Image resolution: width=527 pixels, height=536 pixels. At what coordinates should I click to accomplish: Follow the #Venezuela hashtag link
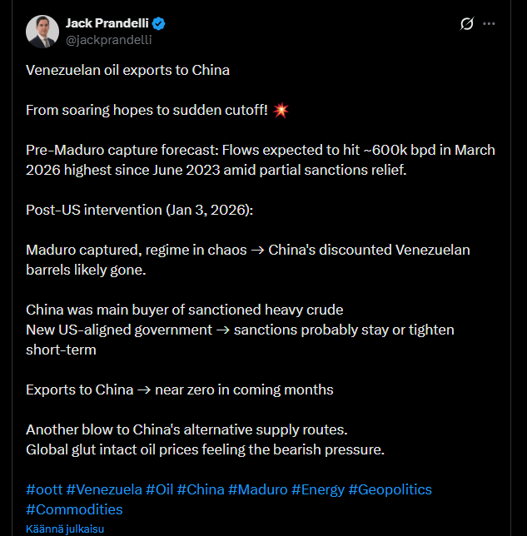click(x=102, y=489)
